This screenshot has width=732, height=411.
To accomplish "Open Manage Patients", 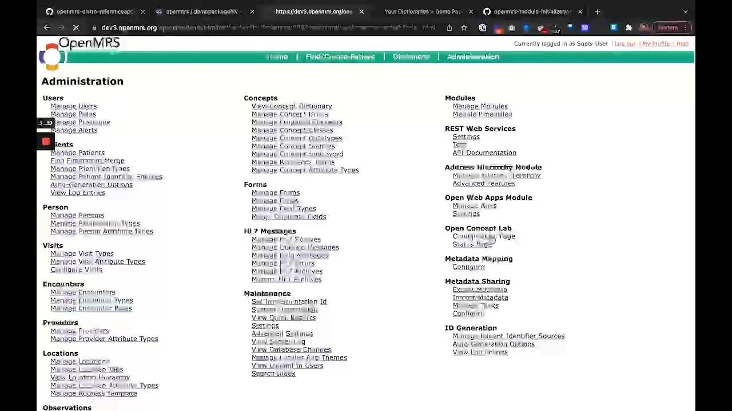I will point(77,153).
